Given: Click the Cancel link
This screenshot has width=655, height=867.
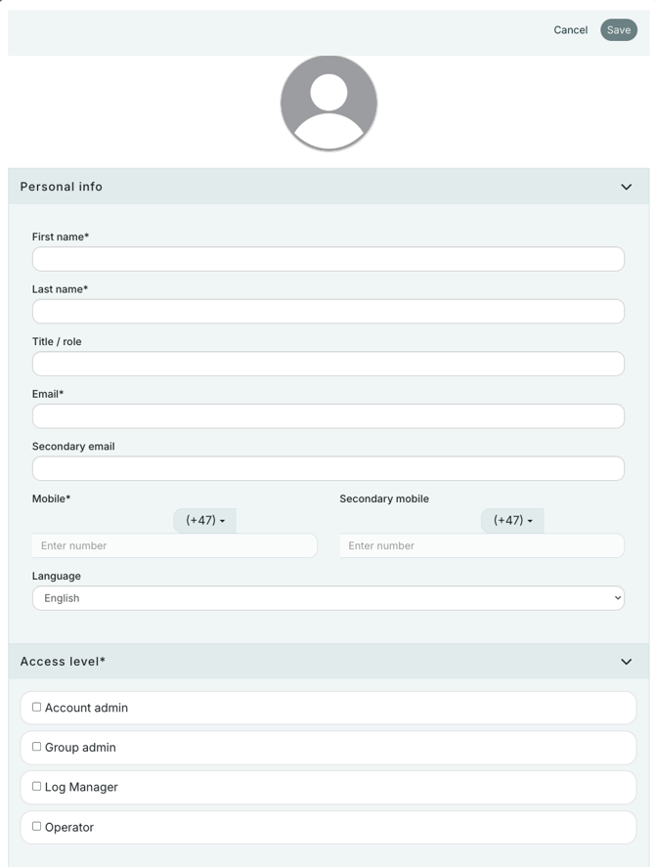Looking at the screenshot, I should (x=570, y=30).
